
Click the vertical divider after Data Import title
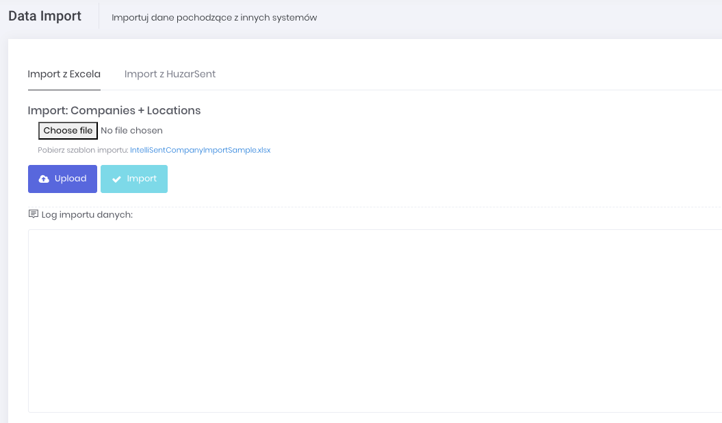(99, 16)
